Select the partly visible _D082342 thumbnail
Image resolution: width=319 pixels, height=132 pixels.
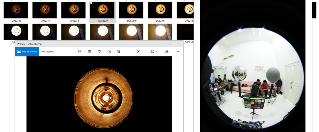coord(185,10)
